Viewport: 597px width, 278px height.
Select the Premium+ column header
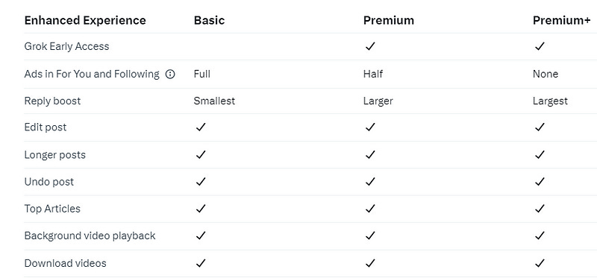(x=562, y=20)
